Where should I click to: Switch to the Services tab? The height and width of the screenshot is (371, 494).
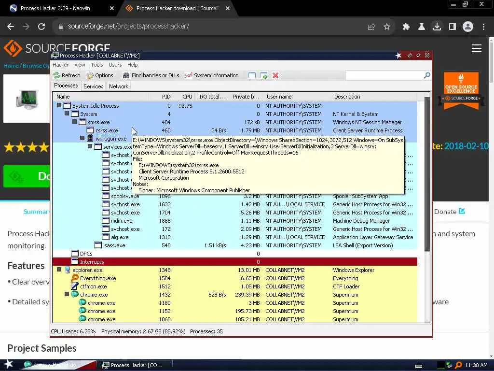[93, 86]
